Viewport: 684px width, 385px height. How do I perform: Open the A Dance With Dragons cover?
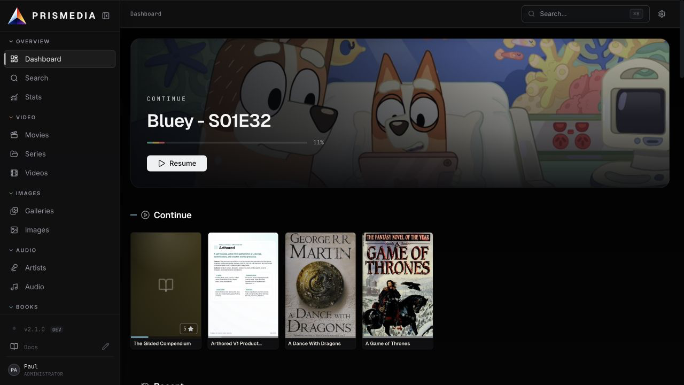click(x=320, y=285)
